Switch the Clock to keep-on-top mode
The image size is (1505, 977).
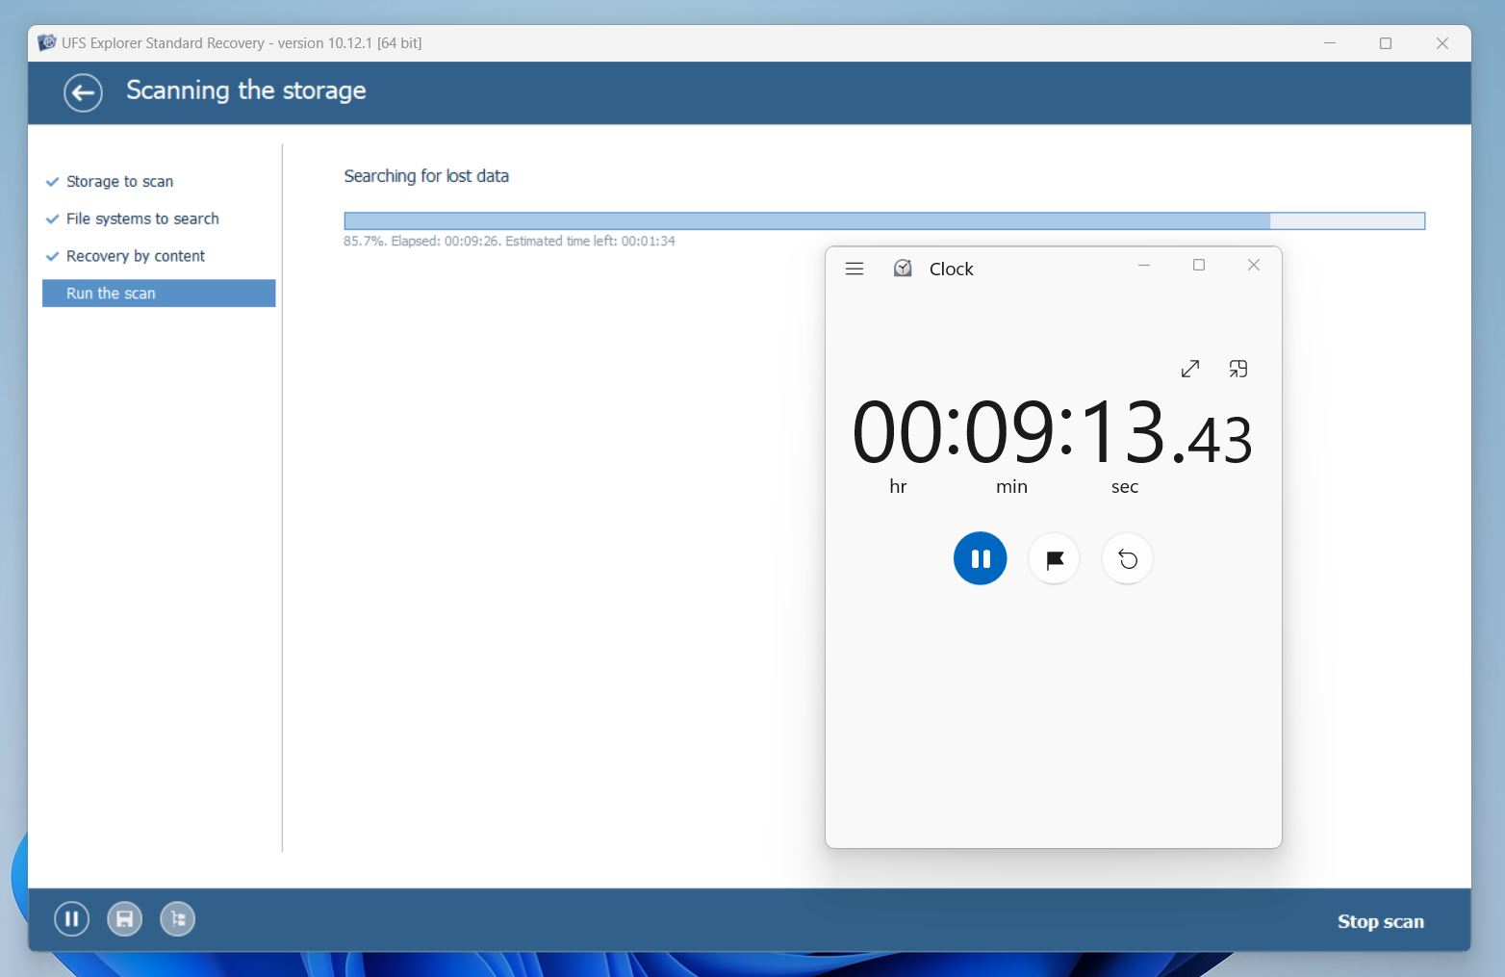(x=1238, y=369)
